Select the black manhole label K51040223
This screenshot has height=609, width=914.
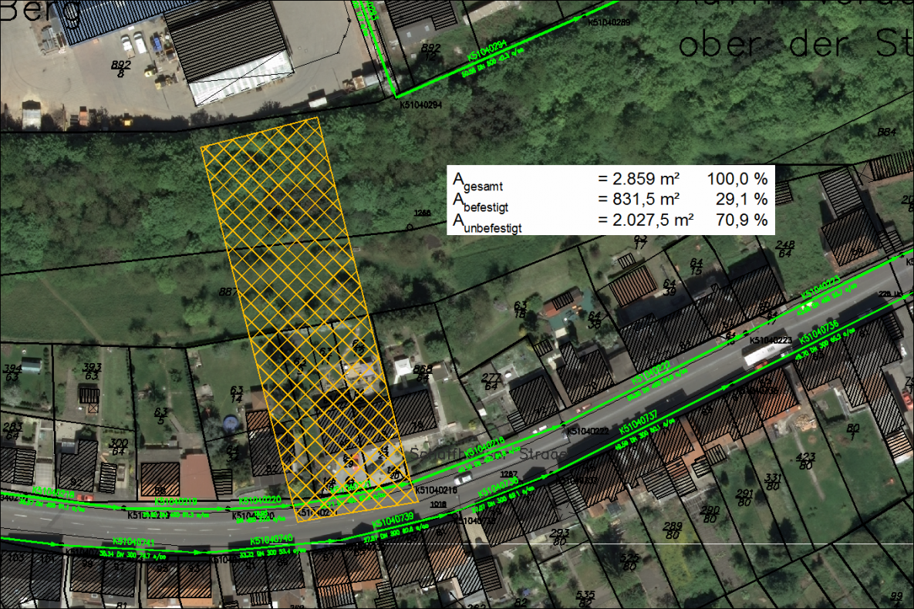(x=771, y=340)
